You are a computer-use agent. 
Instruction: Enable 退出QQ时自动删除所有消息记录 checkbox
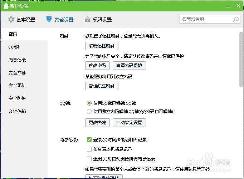(89, 159)
